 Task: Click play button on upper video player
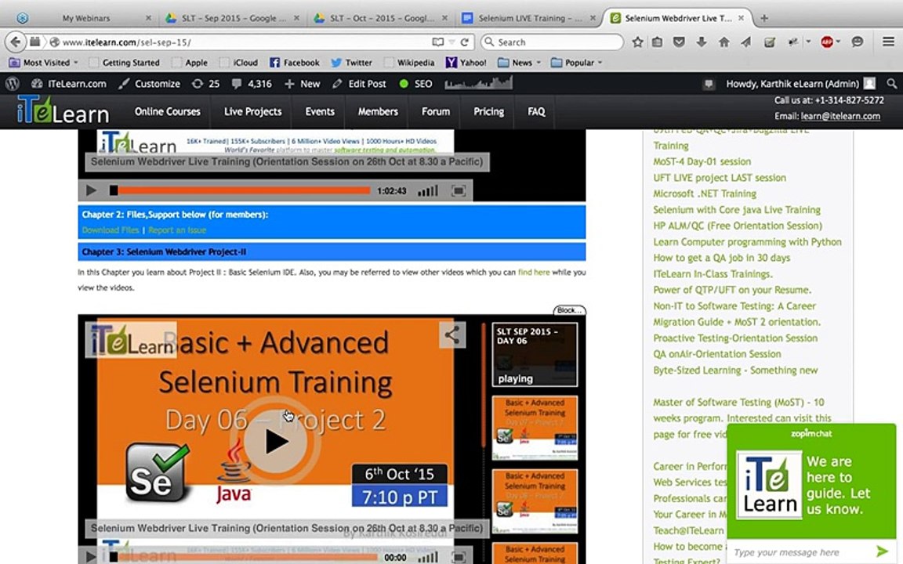coord(90,190)
